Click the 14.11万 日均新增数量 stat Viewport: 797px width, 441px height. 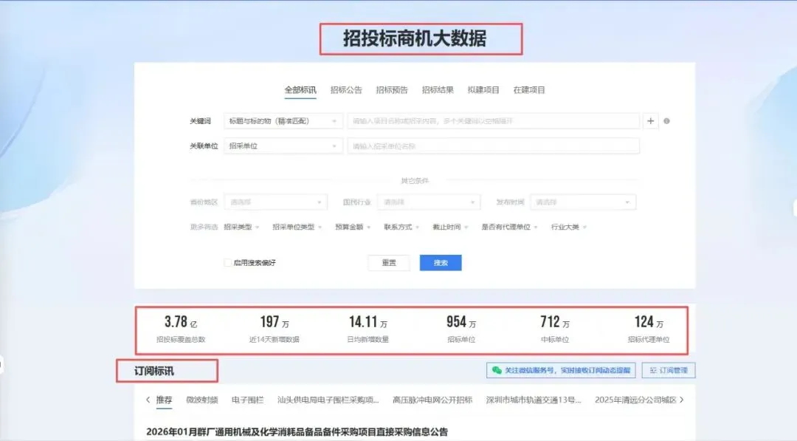pos(368,329)
